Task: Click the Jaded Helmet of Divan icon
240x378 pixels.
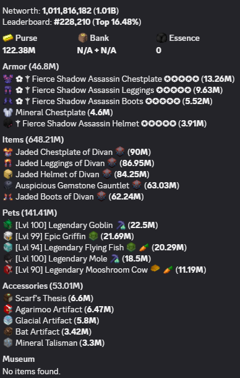Action: (x=8, y=174)
